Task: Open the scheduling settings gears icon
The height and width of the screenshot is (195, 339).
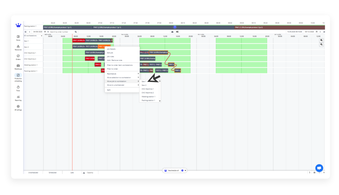Action: (177, 32)
